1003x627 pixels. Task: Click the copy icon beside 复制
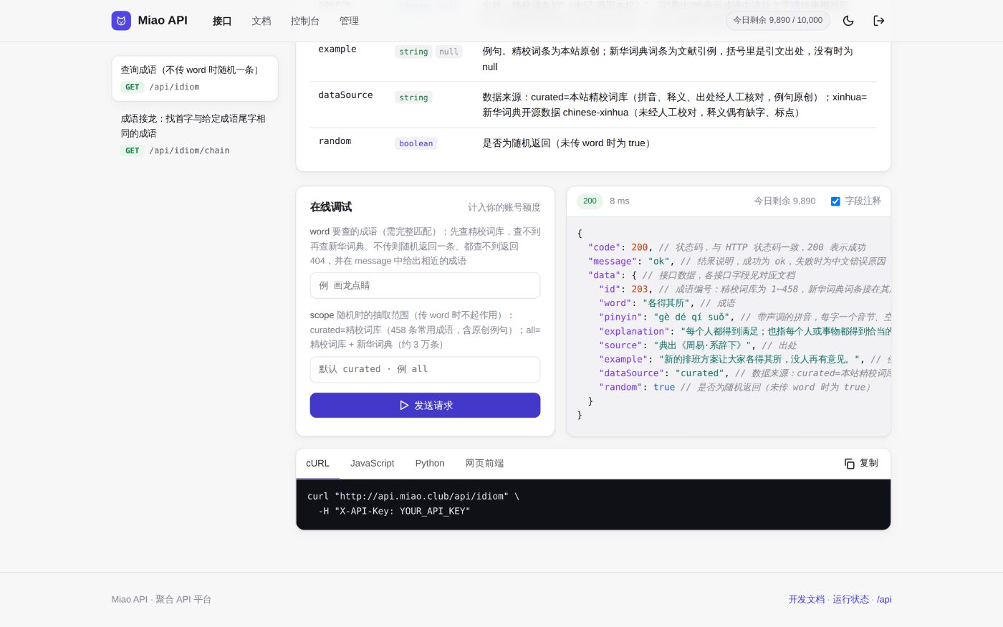coord(850,464)
